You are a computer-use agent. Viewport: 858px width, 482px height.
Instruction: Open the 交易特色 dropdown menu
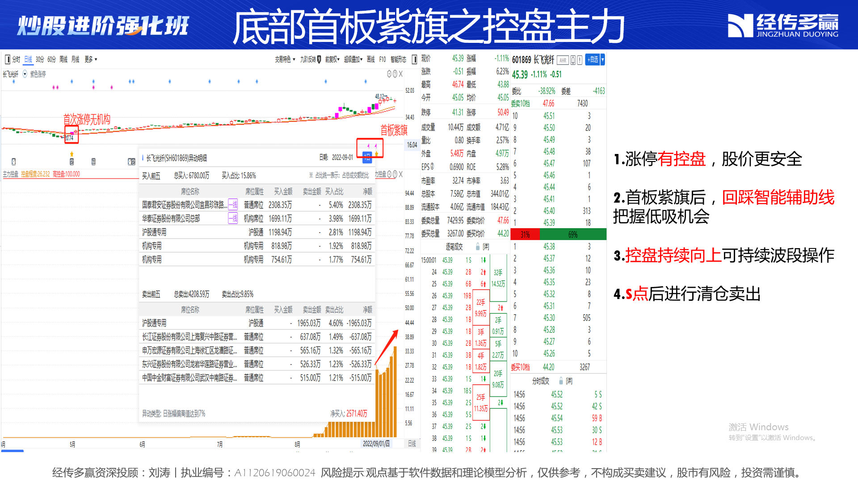(285, 59)
